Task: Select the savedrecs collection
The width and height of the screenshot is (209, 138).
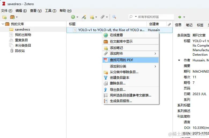Action: click(22, 29)
